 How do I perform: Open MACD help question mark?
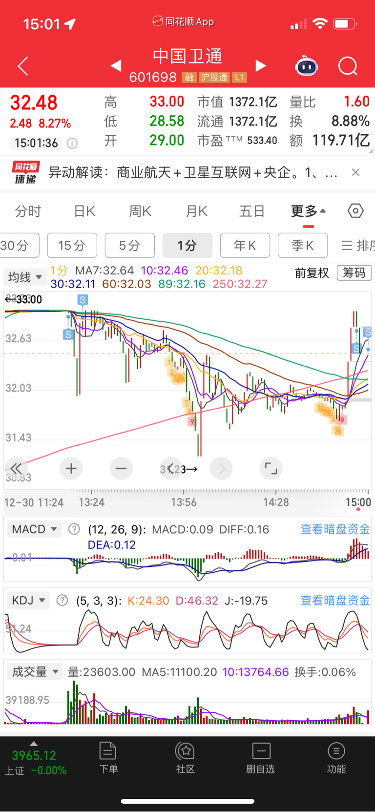tap(74, 529)
